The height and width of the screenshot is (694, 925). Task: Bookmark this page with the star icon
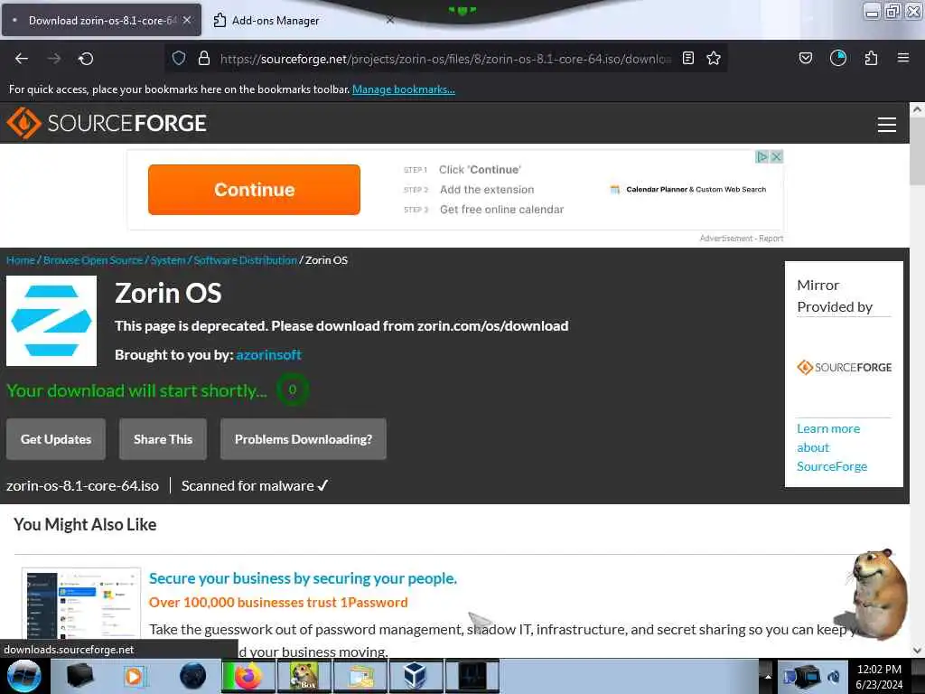[x=714, y=58]
